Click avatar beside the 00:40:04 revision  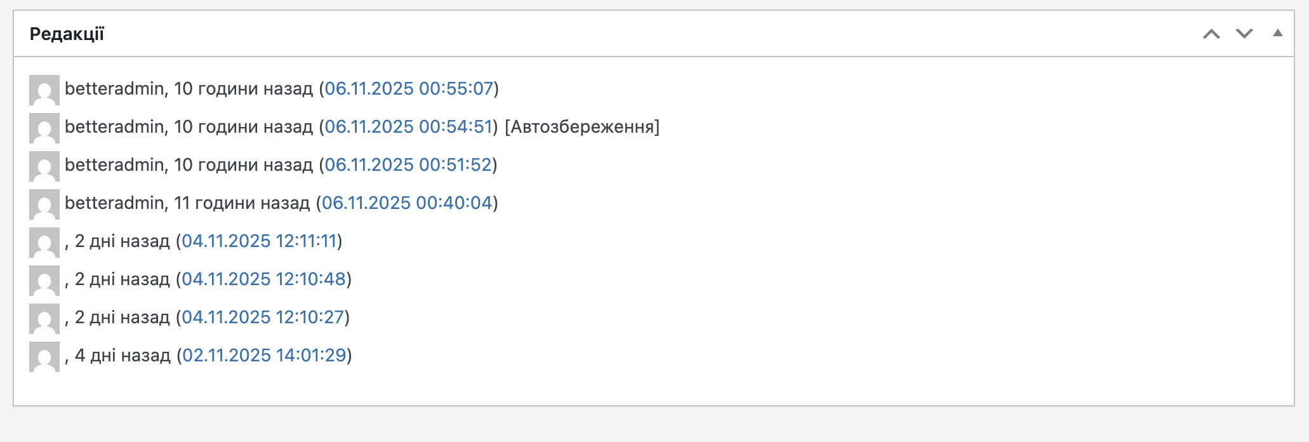click(x=44, y=204)
